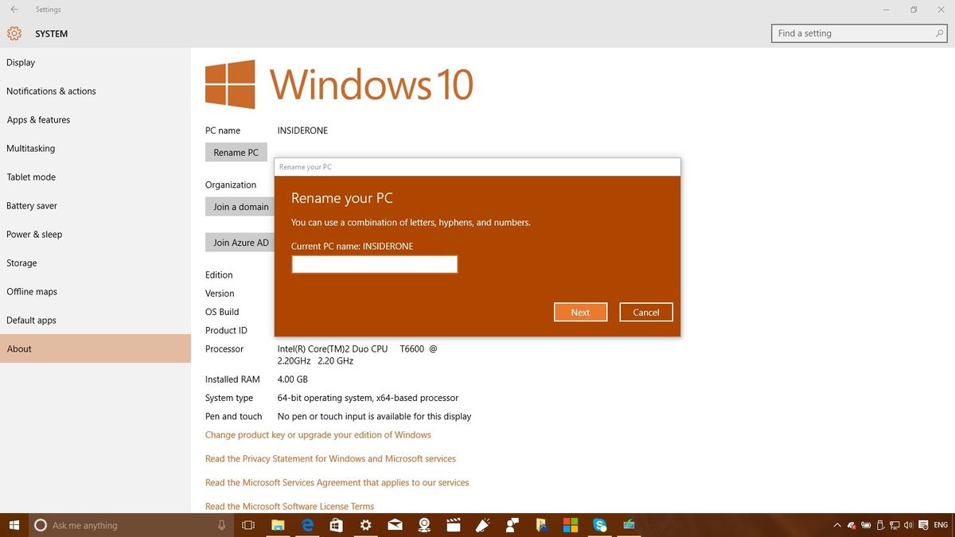Click the new PC name input field
The width and height of the screenshot is (955, 537).
coord(374,263)
